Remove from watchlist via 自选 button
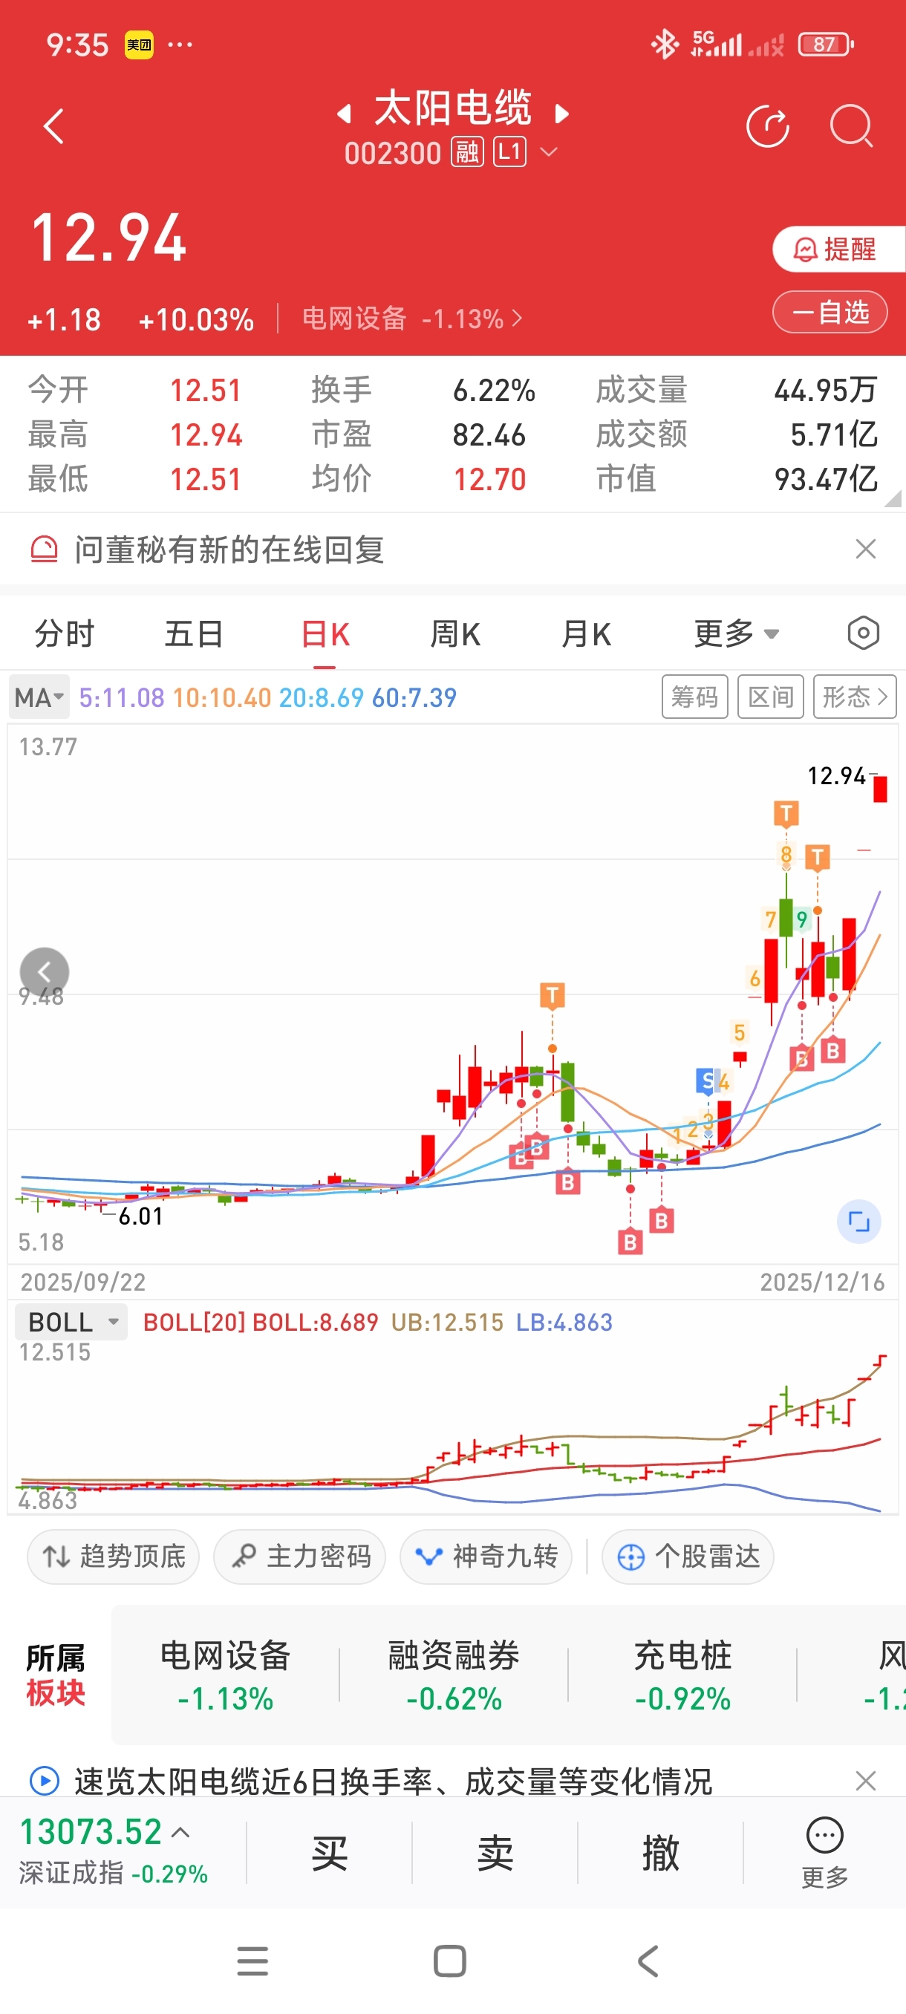 pos(830,312)
